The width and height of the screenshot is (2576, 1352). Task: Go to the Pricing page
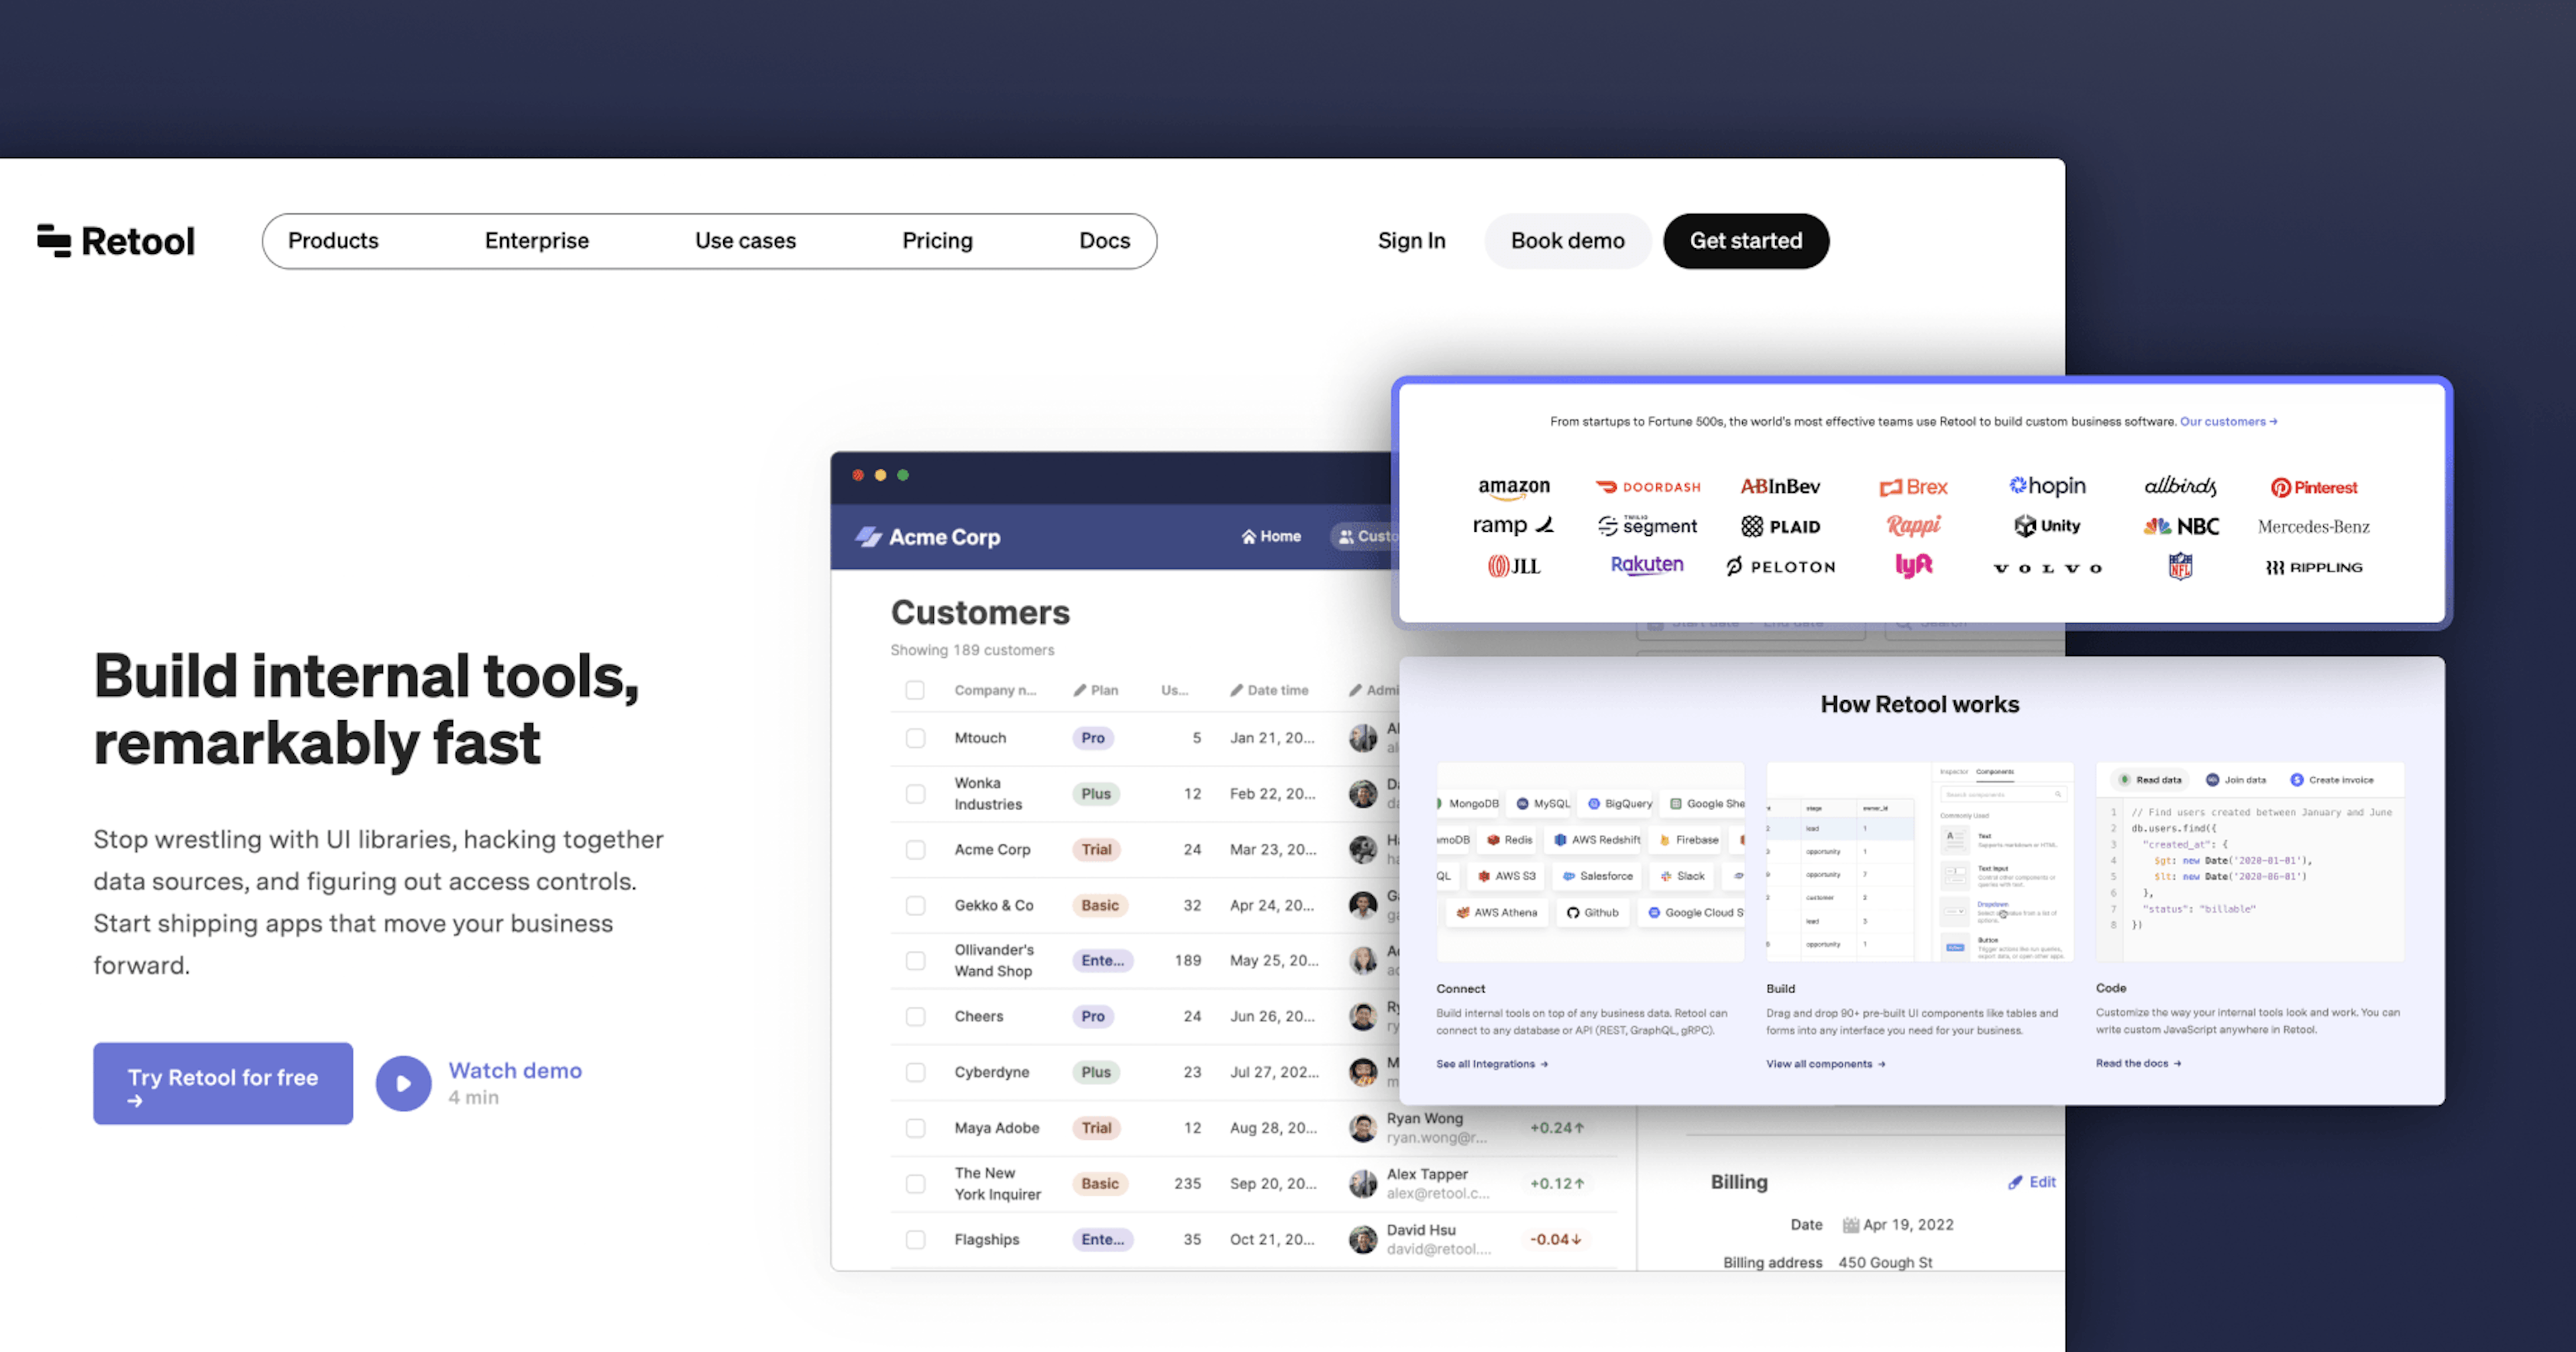pyautogui.click(x=937, y=241)
